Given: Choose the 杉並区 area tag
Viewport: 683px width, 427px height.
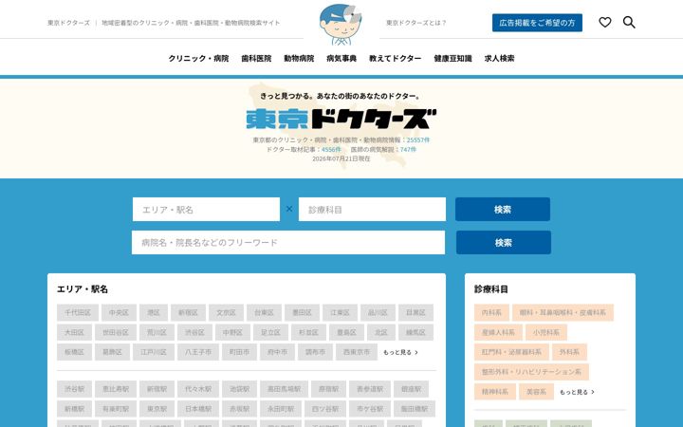Looking at the screenshot, I should point(308,332).
